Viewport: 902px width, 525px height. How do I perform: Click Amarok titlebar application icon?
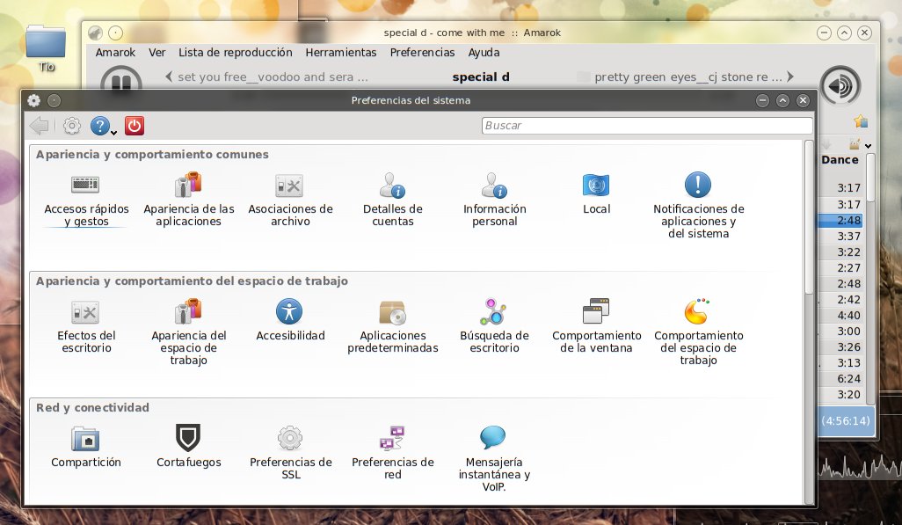pos(96,33)
